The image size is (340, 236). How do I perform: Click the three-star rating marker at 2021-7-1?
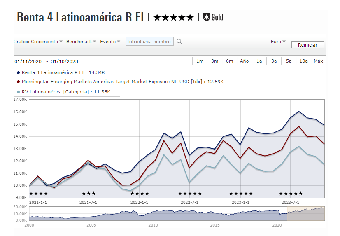point(88,194)
